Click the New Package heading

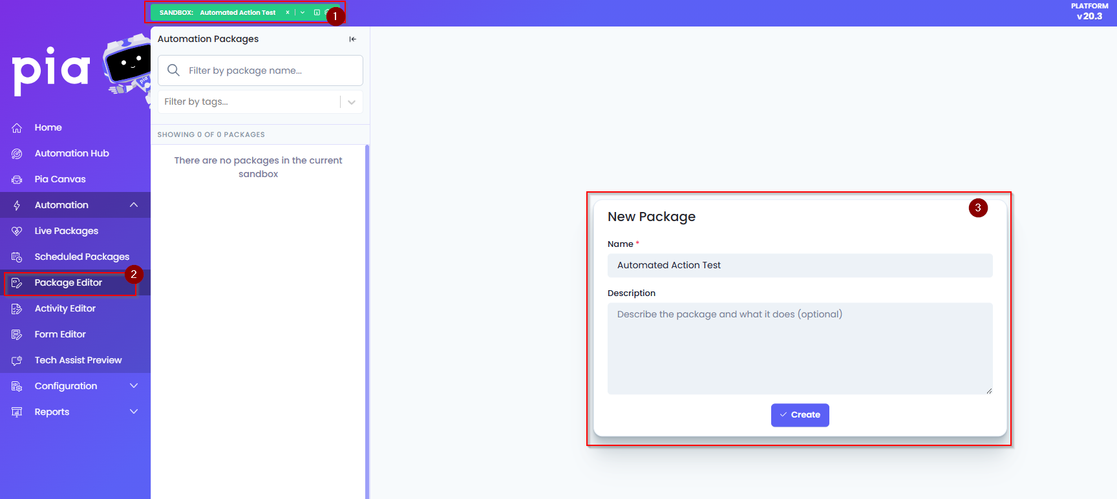click(x=652, y=217)
